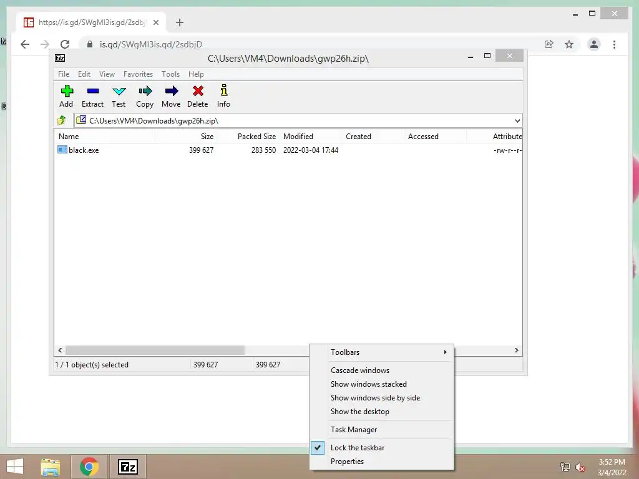Open the View menu
The image size is (639, 479).
pyautogui.click(x=107, y=74)
